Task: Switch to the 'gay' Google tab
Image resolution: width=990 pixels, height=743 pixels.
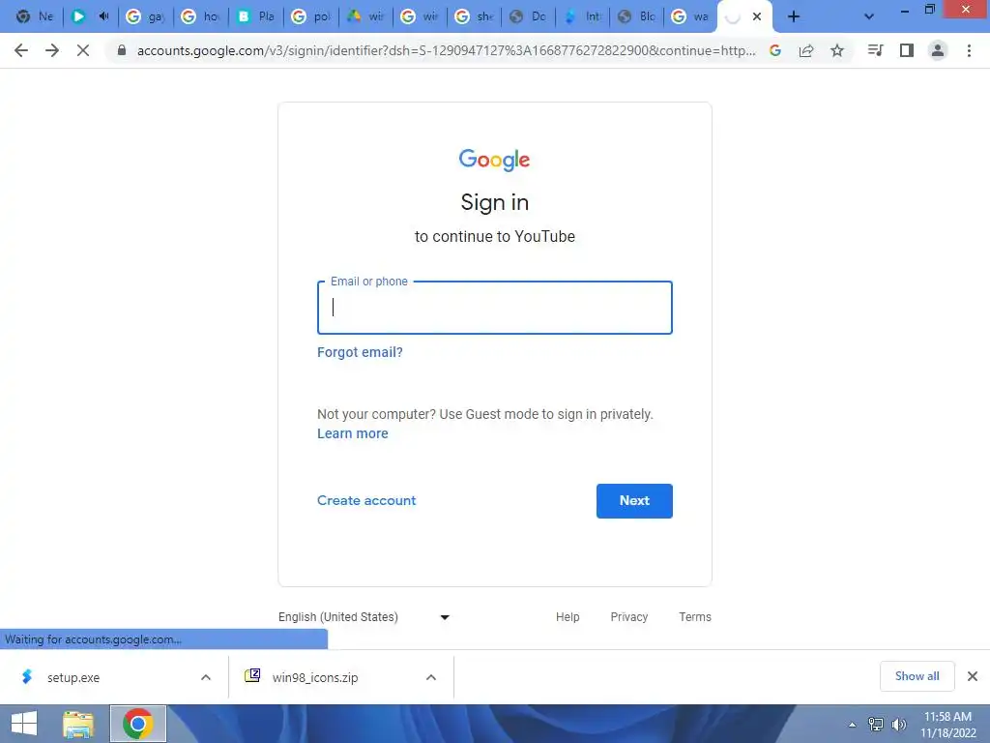Action: (146, 16)
